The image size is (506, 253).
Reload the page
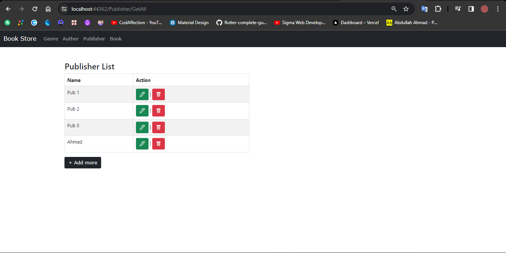(x=35, y=9)
